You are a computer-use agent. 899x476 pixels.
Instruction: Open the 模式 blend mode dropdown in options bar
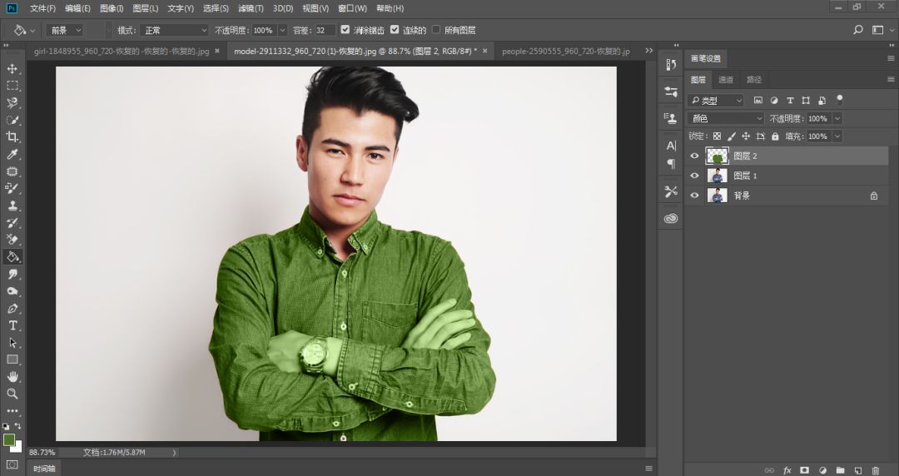click(174, 30)
